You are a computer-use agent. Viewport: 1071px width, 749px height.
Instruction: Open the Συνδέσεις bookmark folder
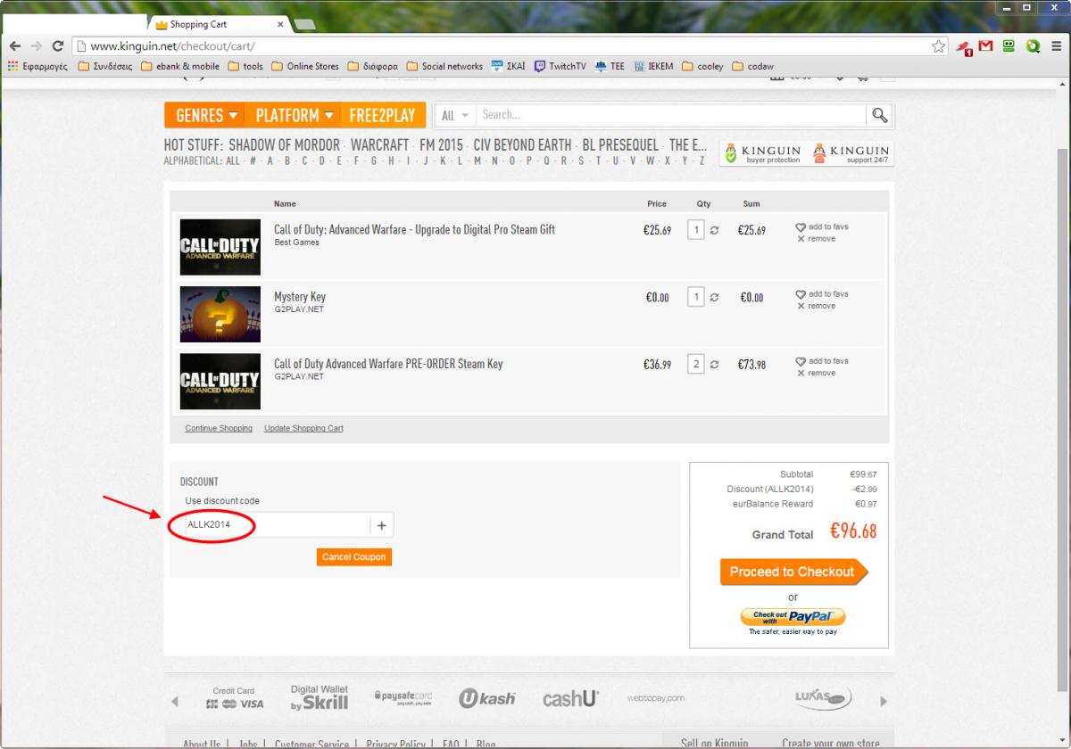[x=106, y=66]
